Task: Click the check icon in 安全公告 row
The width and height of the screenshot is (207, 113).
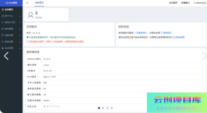Action: [45, 106]
